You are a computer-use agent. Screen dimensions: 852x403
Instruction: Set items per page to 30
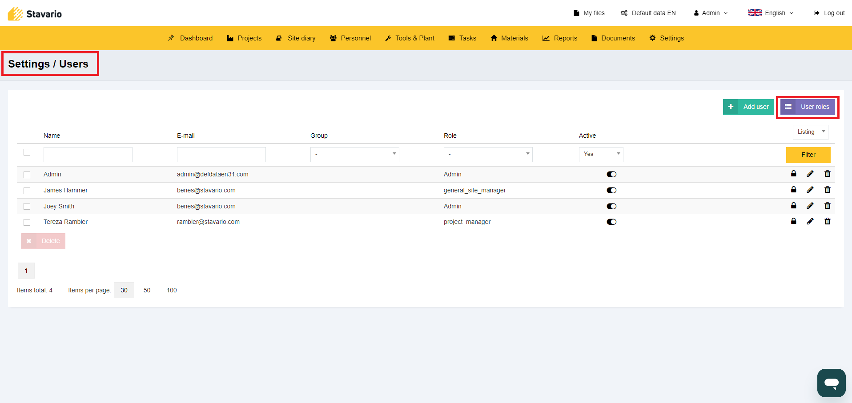tap(124, 290)
